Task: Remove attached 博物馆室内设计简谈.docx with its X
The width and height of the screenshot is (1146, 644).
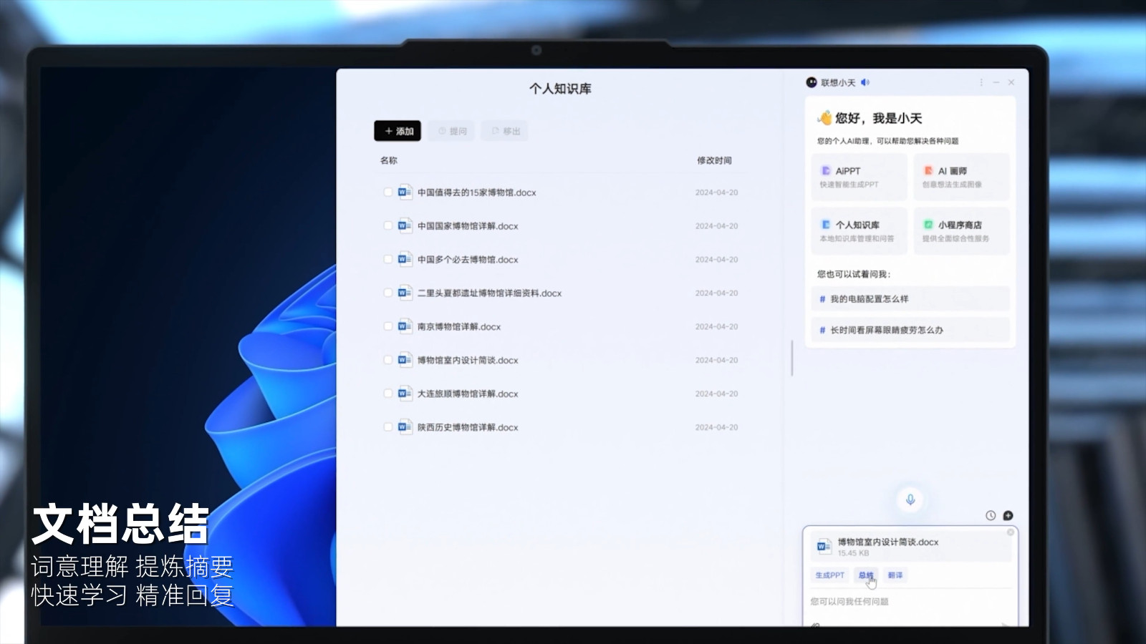Action: 1011,532
